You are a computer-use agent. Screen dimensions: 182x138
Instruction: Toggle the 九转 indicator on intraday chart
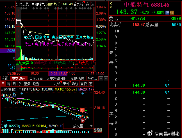(x=80, y=4)
